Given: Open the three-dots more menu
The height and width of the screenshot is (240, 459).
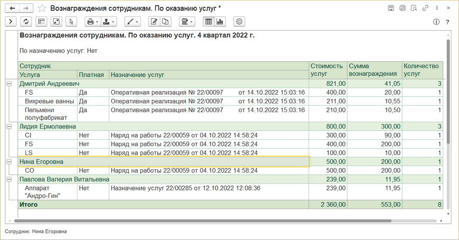Looking at the screenshot, I should [x=437, y=8].
